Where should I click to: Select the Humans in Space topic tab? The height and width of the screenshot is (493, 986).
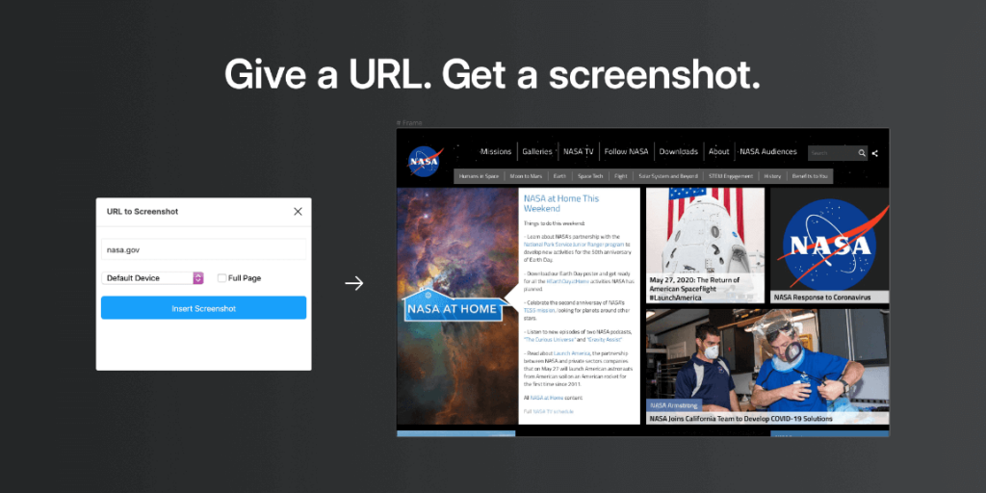pos(479,176)
